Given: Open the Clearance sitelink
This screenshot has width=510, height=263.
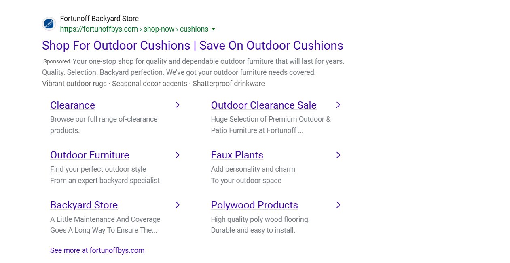Looking at the screenshot, I should [72, 105].
